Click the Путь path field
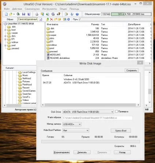Screen dimensions: 155x163 pyautogui.click(x=115, y=19)
